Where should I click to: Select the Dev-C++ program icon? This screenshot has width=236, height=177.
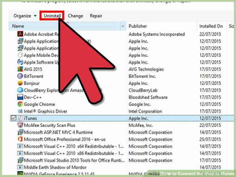pos(20,97)
